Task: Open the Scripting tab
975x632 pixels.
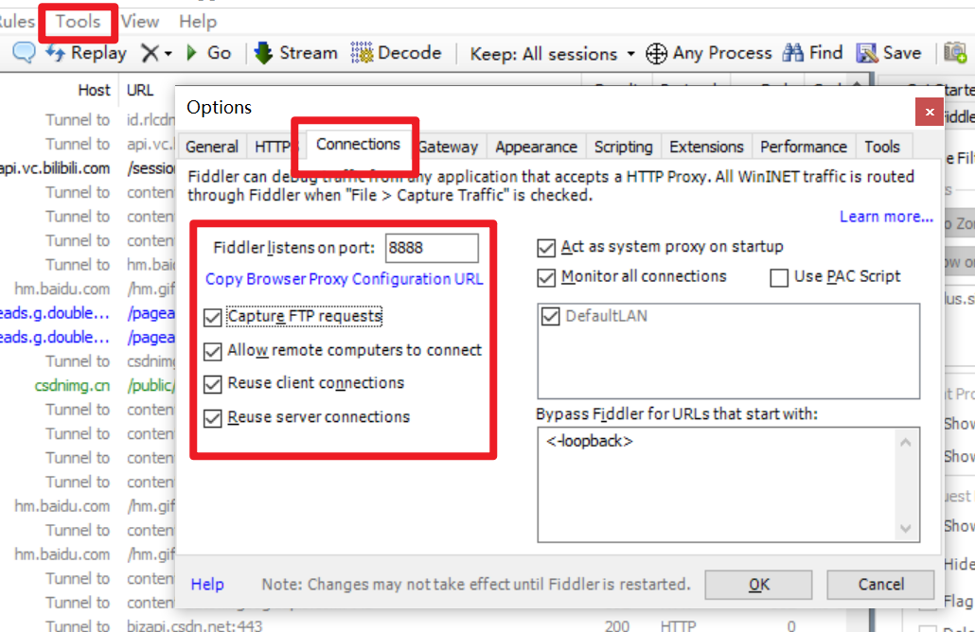Action: 623,147
